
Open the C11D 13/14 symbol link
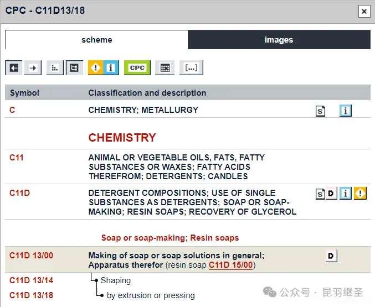[31, 280]
